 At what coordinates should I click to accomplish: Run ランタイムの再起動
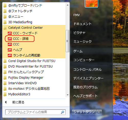click(x=34, y=55)
